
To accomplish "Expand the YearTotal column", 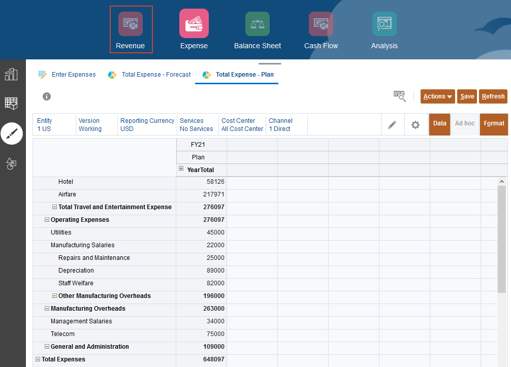I will click(x=181, y=169).
